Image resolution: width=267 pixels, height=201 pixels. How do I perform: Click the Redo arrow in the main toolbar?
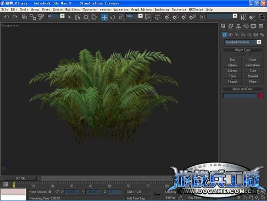15,17
